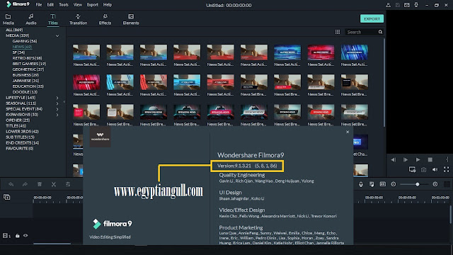Select LOWER 3RDS (42) category

point(22,131)
